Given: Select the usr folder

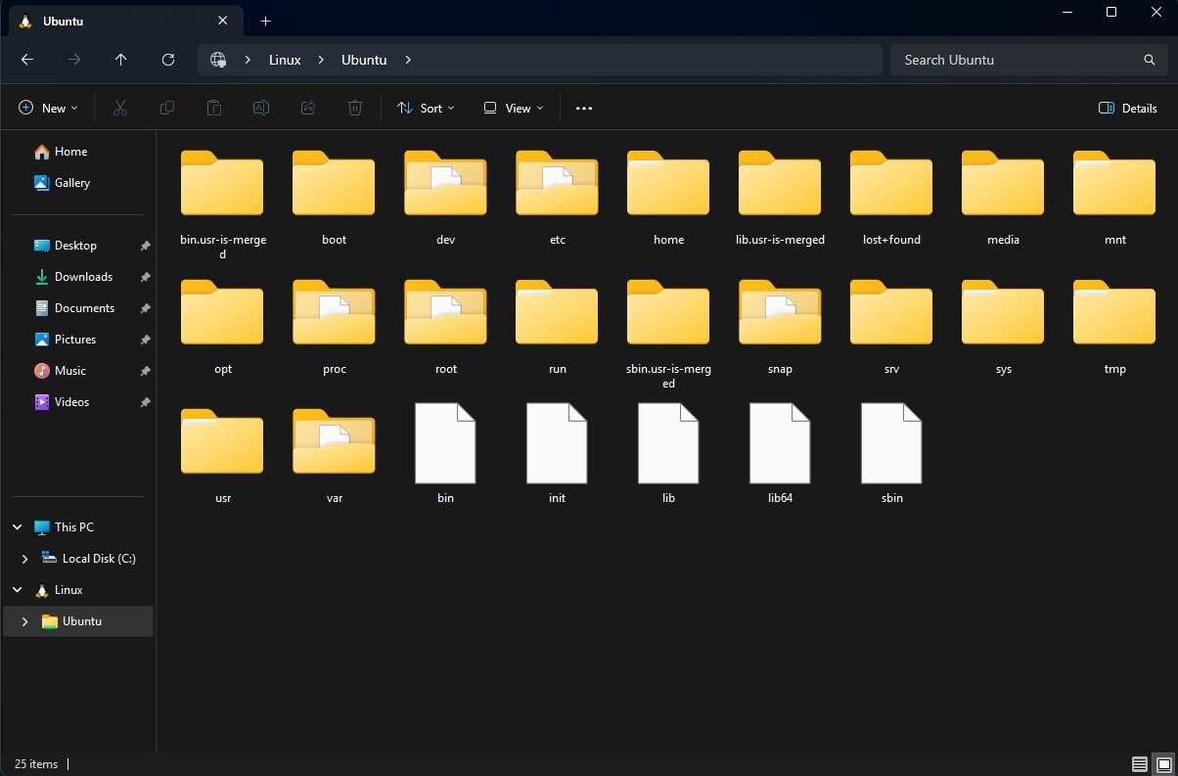Looking at the screenshot, I should 223,456.
